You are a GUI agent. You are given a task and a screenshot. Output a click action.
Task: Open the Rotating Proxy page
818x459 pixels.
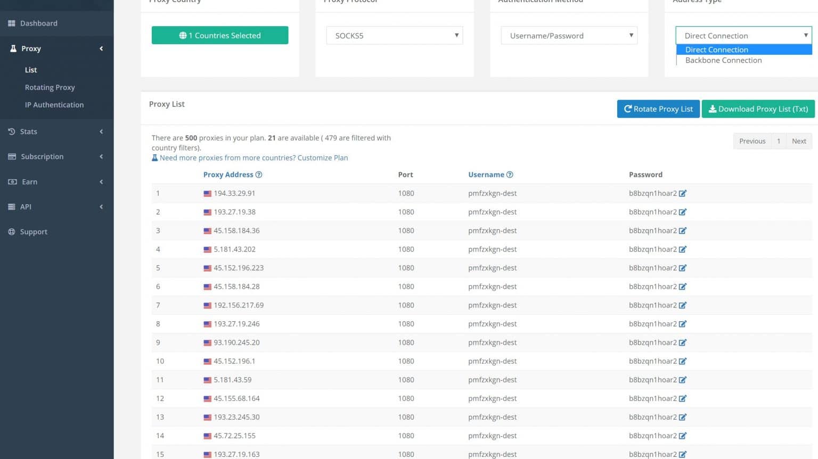50,87
